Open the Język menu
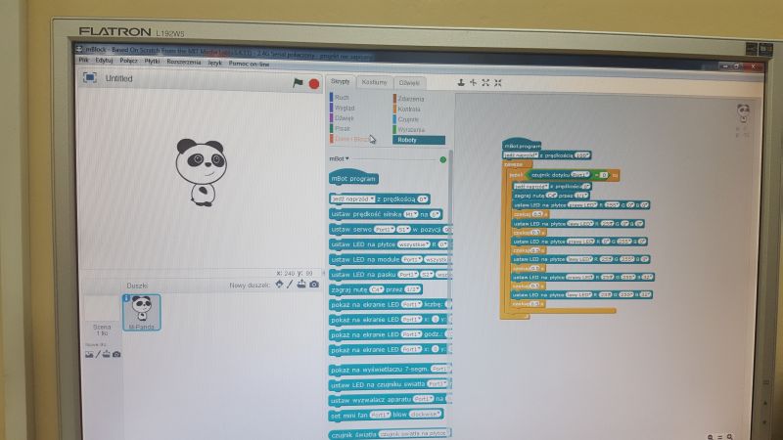 point(214,63)
